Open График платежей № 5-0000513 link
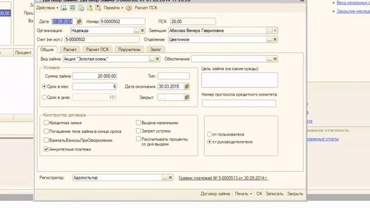Image resolution: width=370 pixels, height=208 pixels. 223,178
